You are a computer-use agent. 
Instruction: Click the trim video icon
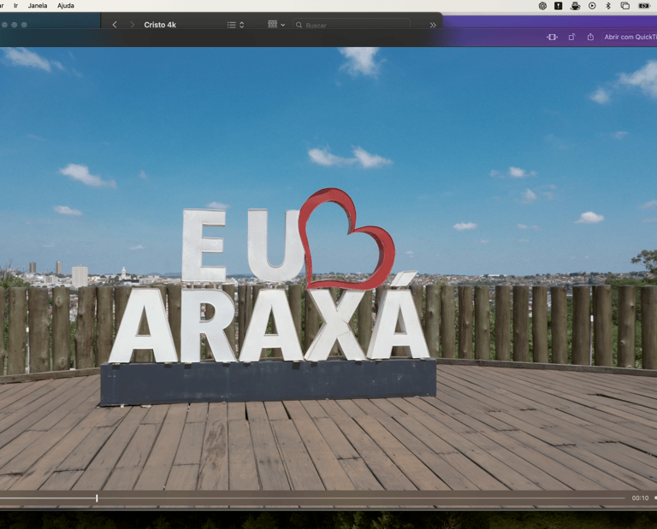click(x=553, y=37)
